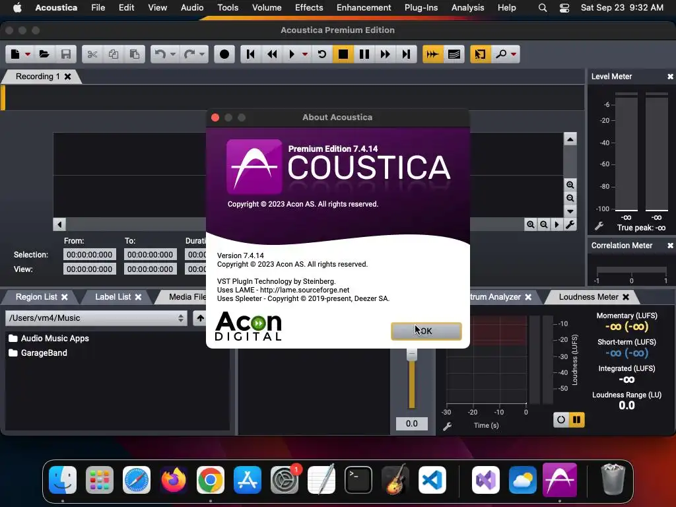Open the Effects menu
Screen dimensions: 676x507
point(309,8)
